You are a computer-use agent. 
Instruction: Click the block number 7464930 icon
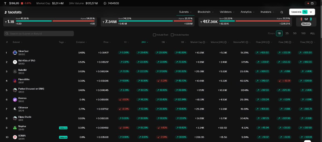pyautogui.click(x=105, y=3)
